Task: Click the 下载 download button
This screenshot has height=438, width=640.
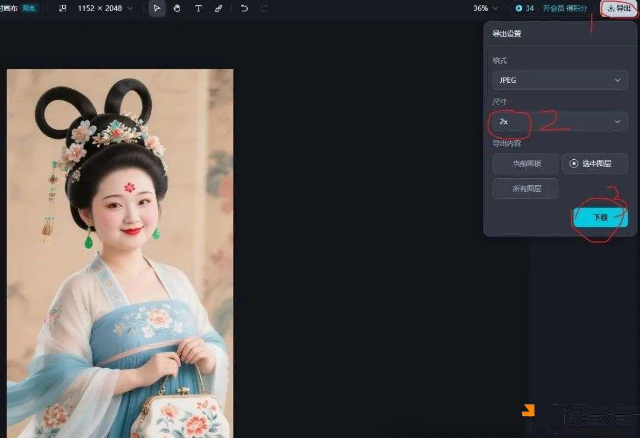Action: point(599,217)
